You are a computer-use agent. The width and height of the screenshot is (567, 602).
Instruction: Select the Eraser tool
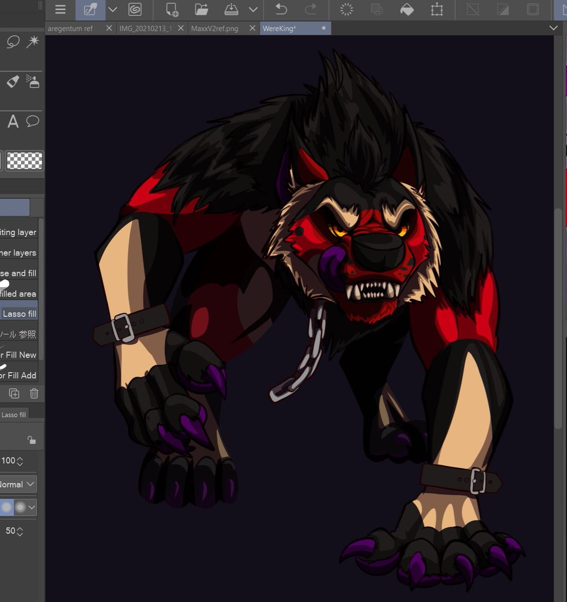12,81
